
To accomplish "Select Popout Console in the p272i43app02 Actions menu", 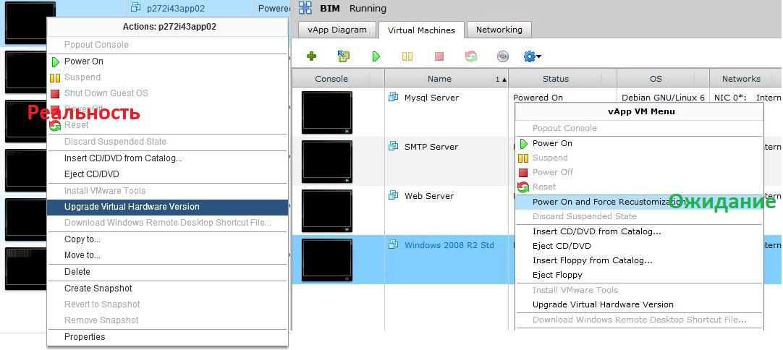I will tap(167, 44).
